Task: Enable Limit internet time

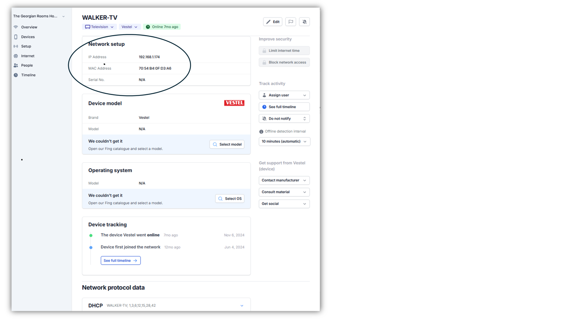Action: (x=284, y=51)
